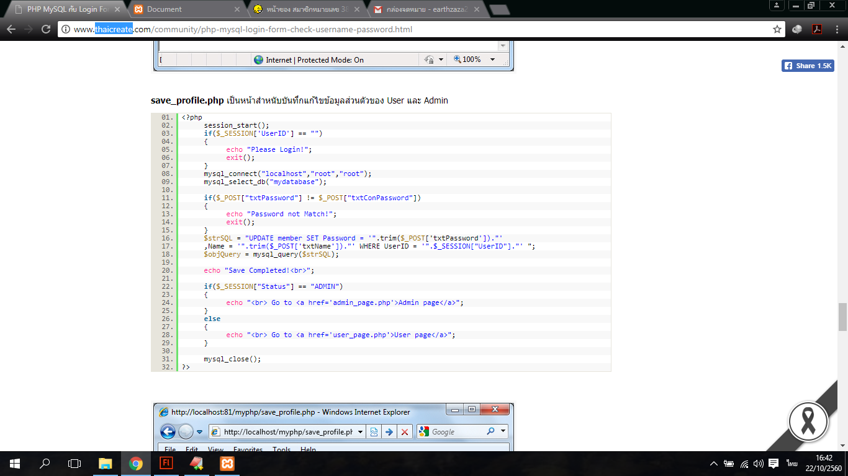Go forward in Chrome history
The height and width of the screenshot is (476, 848).
click(x=28, y=29)
